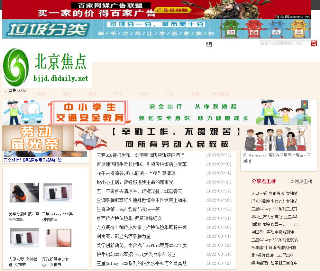Open caption 人见人爱 女神首选 女神节 under phone image
The width and height of the screenshot is (320, 271).
(23, 262)
